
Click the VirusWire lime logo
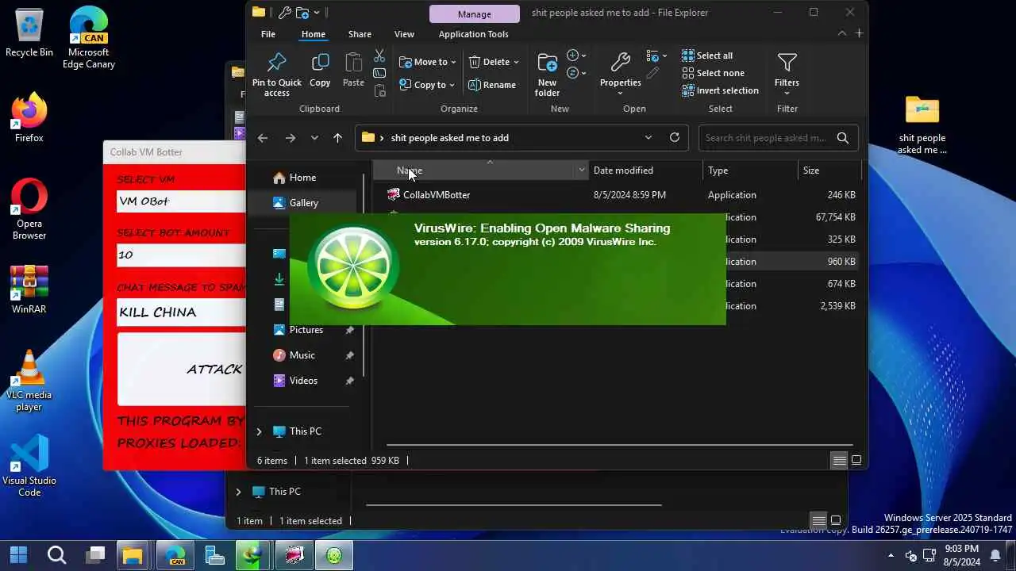coord(353,268)
